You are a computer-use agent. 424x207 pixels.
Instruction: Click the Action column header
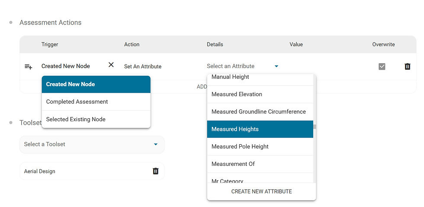coord(132,44)
